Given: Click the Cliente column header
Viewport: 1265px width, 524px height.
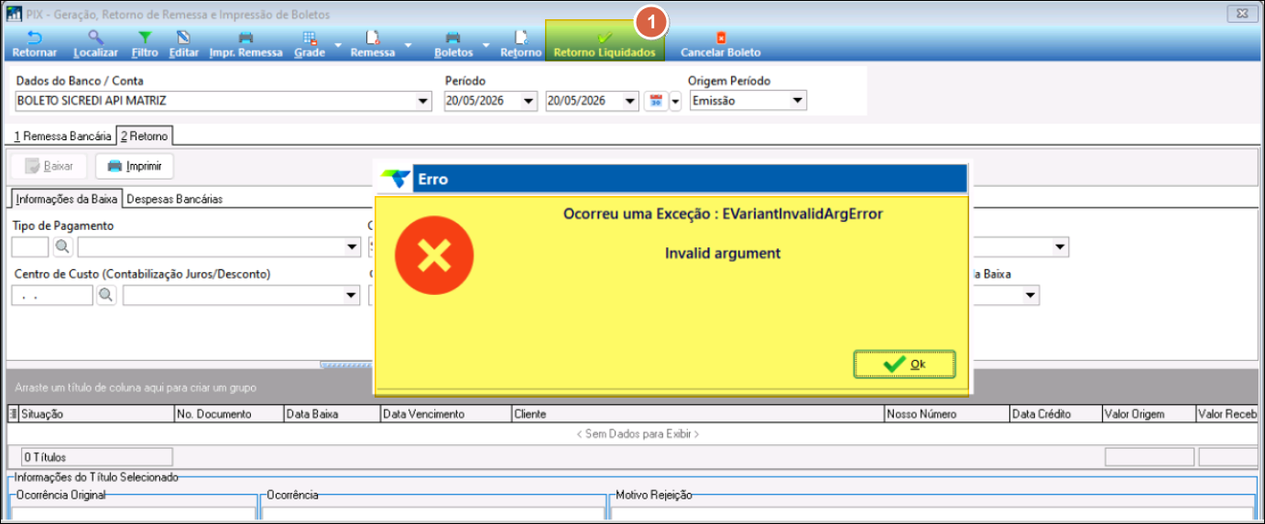Looking at the screenshot, I should point(698,414).
